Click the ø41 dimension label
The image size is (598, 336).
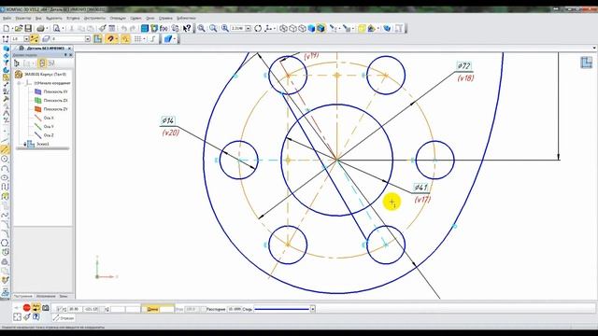421,188
